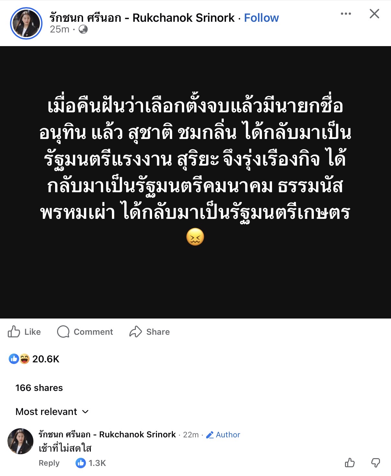
Task: Reply to the author's comment
Action: point(49,463)
